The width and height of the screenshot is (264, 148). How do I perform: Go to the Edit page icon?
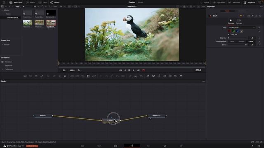tap(115, 146)
